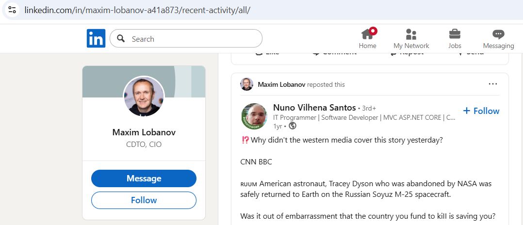Click the LinkedIn logo icon
This screenshot has width=523, height=225.
tap(96, 38)
